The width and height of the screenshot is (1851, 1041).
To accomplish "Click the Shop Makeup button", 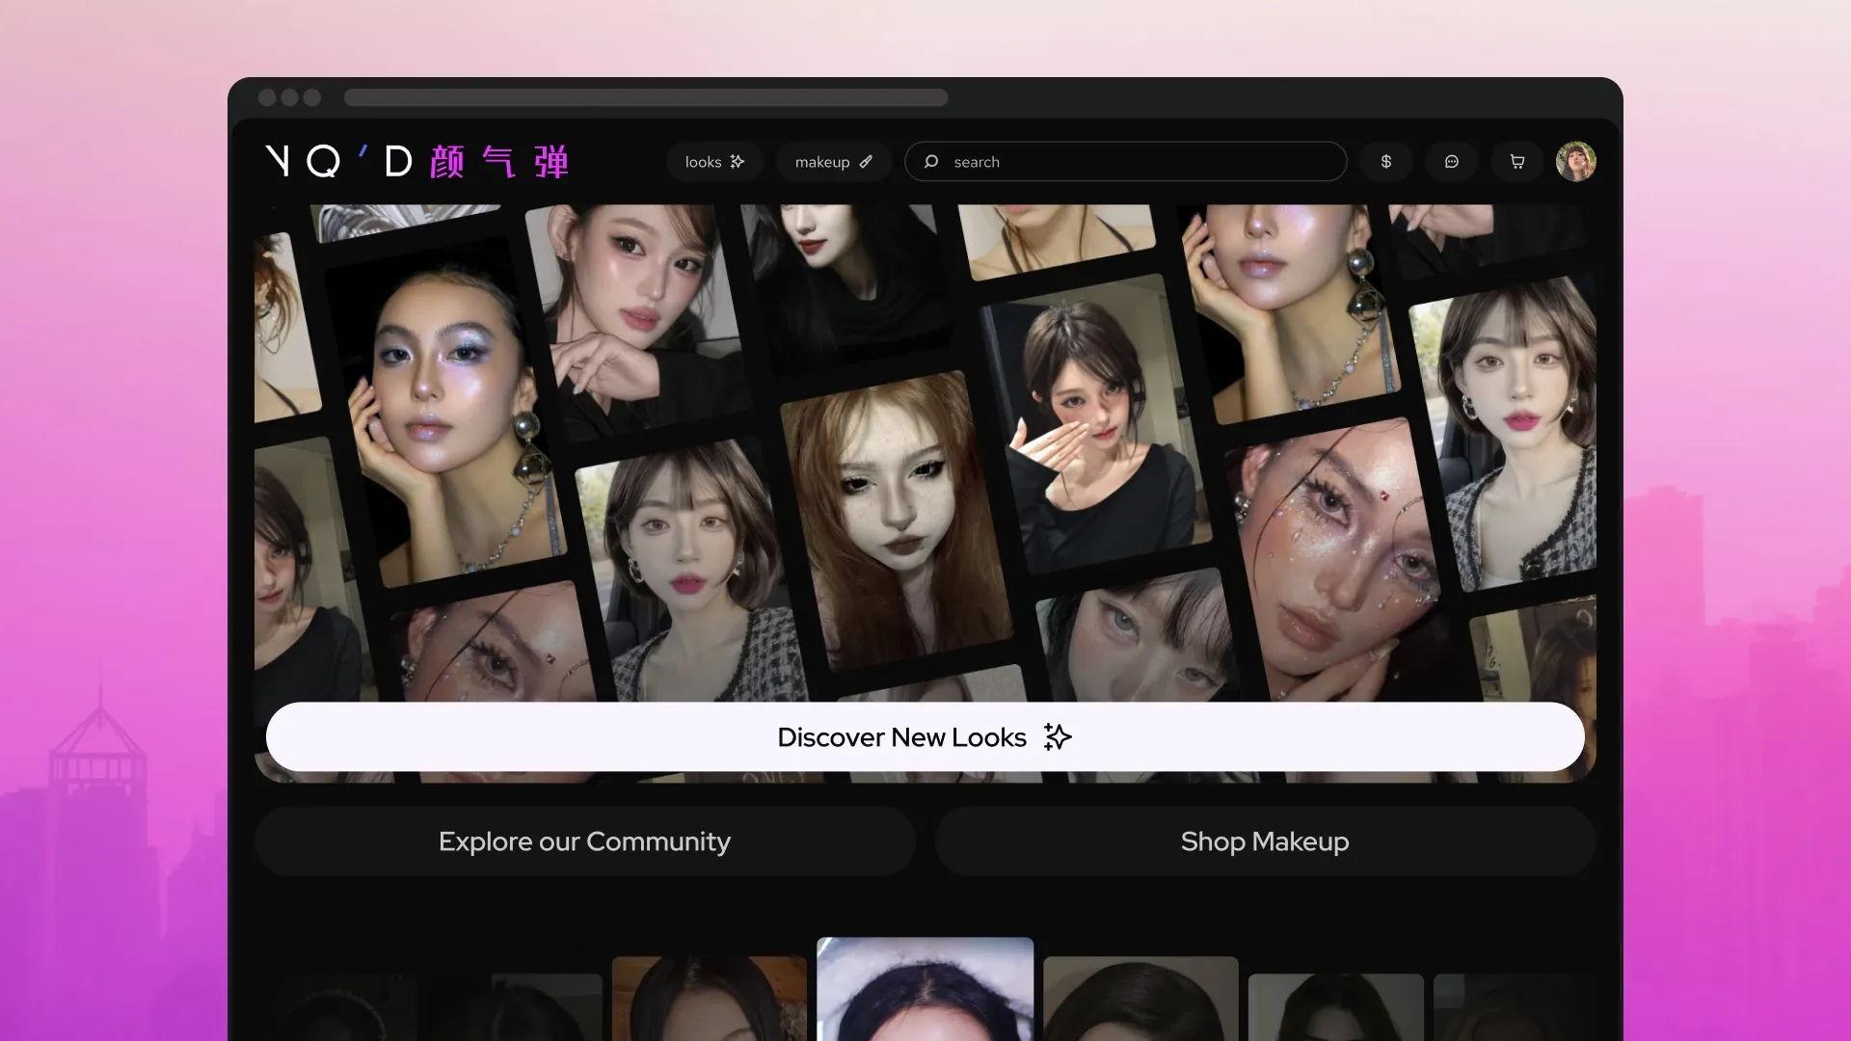I will [x=1264, y=841].
